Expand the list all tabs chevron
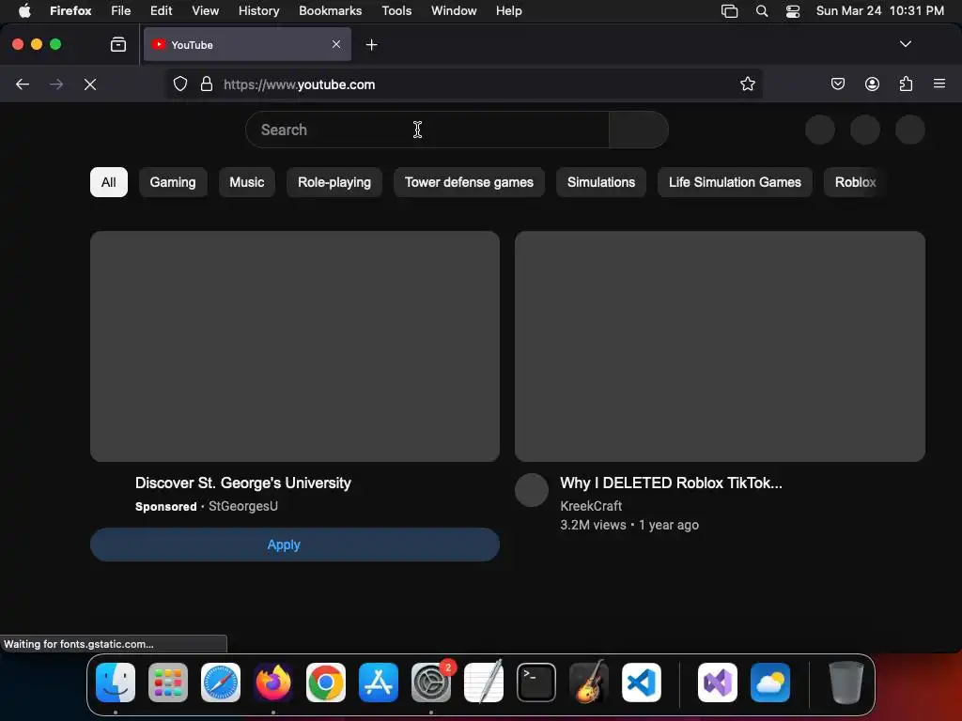This screenshot has width=962, height=721. pos(905,44)
